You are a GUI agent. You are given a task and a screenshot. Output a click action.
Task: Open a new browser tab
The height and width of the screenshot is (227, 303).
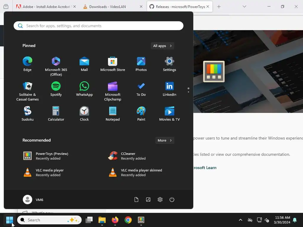pyautogui.click(x=219, y=7)
